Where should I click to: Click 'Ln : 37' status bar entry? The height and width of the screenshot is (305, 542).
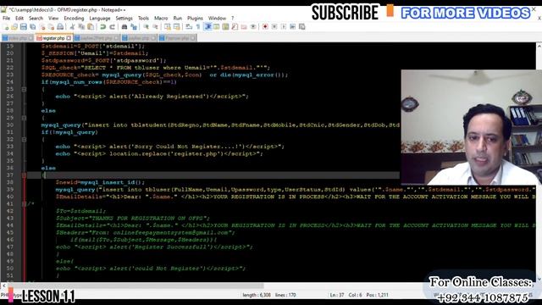tap(337, 295)
